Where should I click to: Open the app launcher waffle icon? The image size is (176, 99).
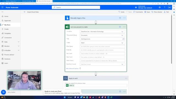click(2, 7)
